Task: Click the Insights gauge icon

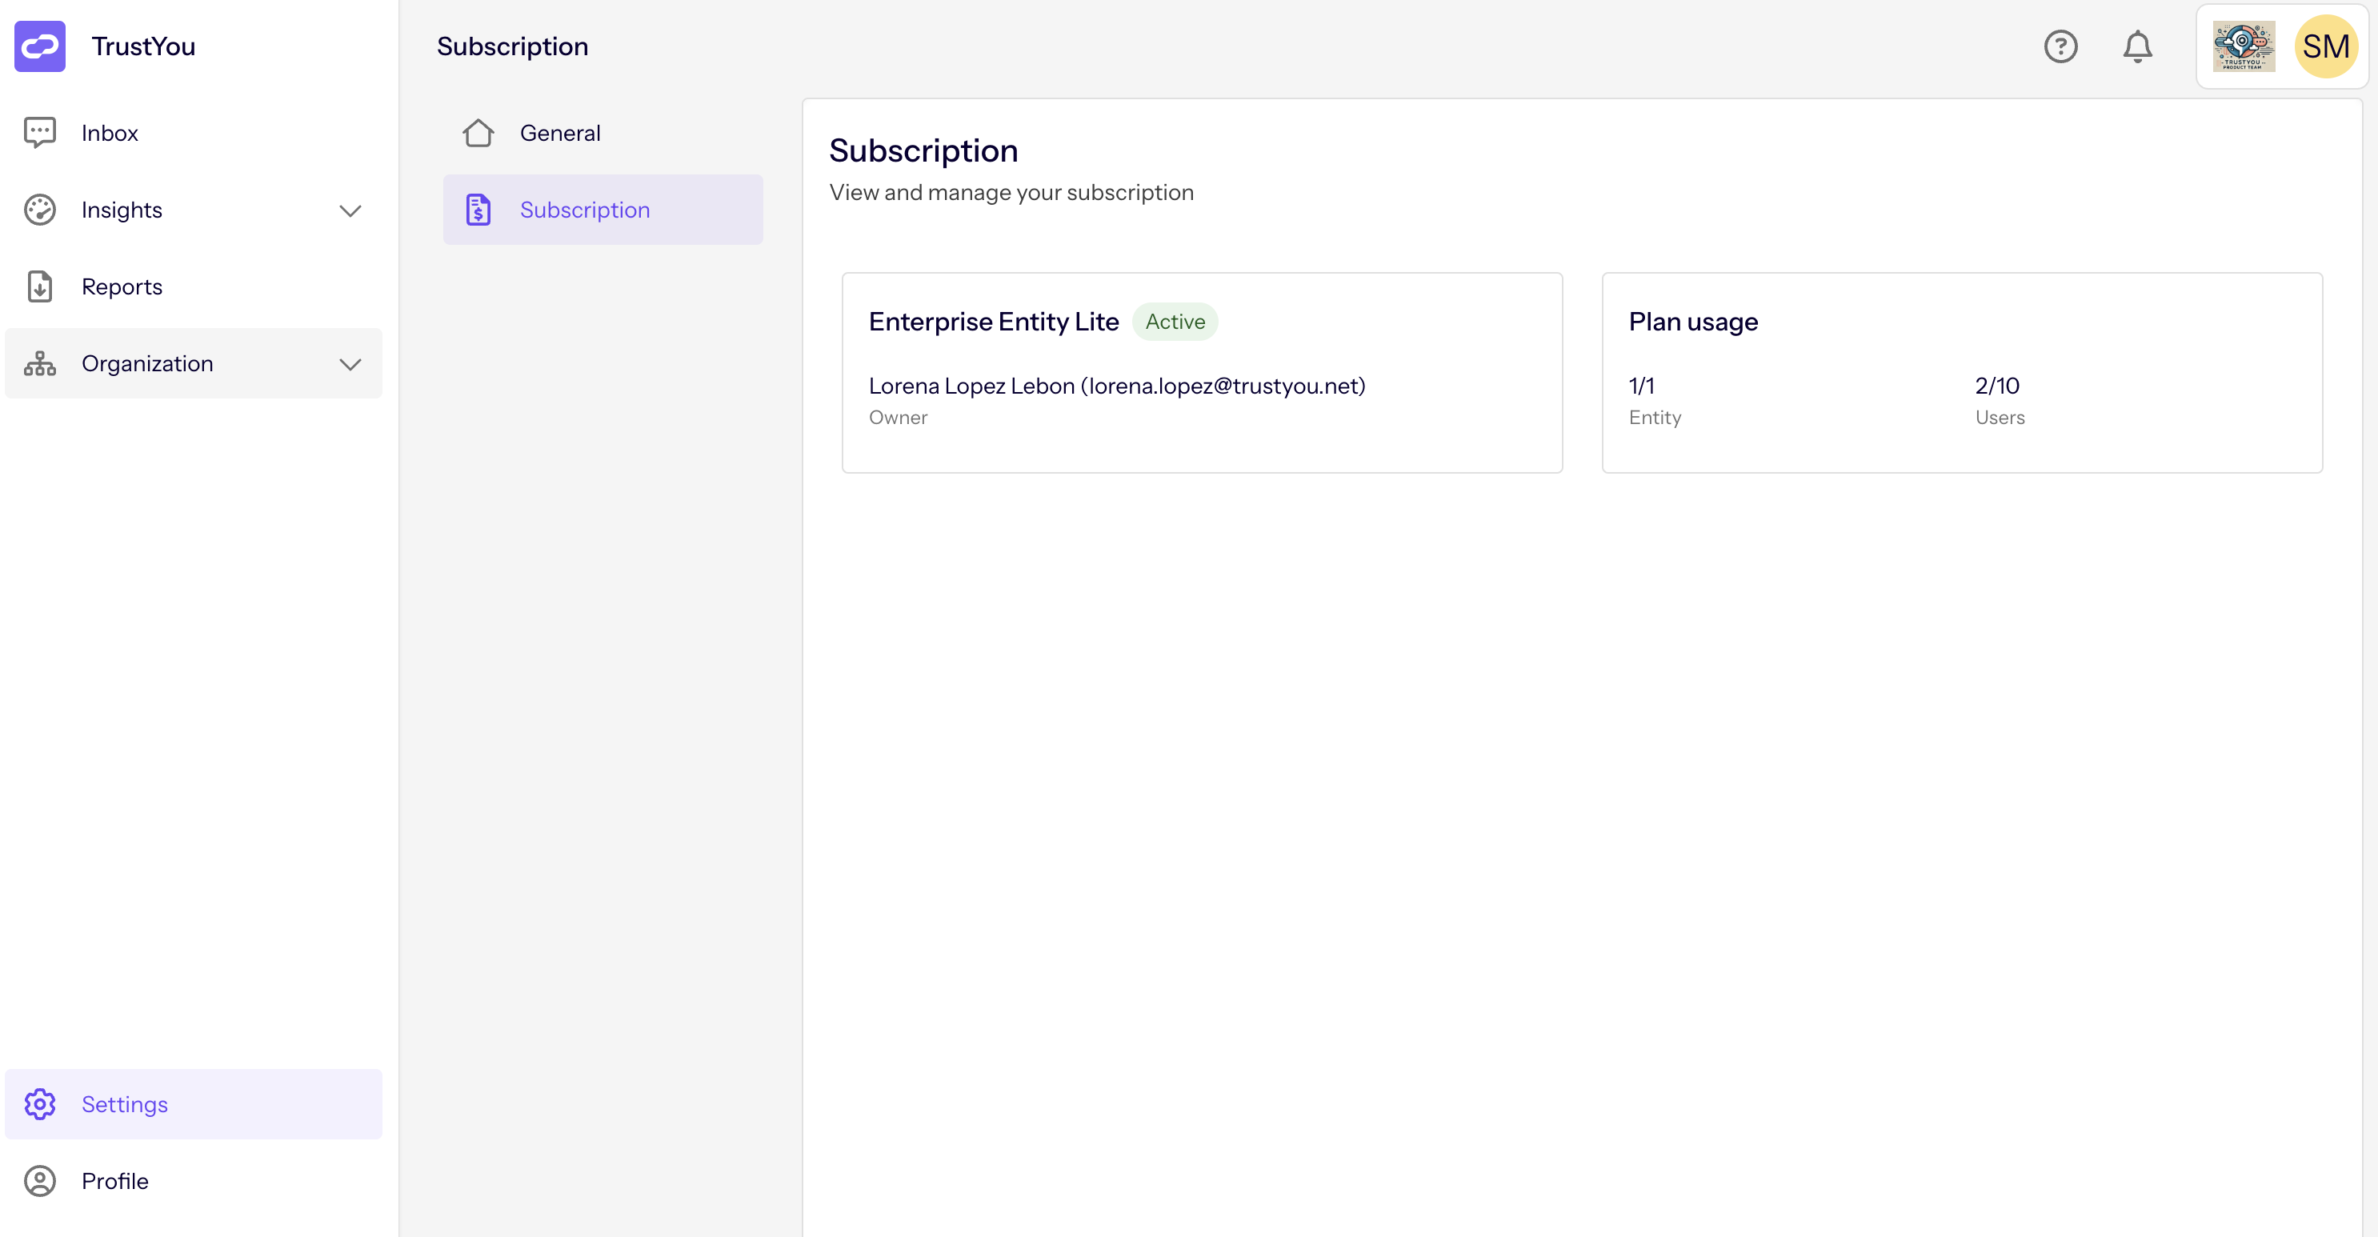Action: tap(40, 210)
